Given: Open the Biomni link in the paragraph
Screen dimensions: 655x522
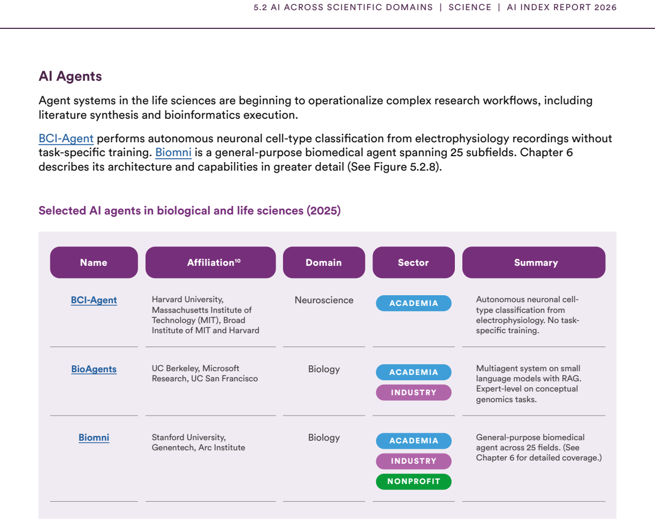Looking at the screenshot, I should [x=173, y=152].
